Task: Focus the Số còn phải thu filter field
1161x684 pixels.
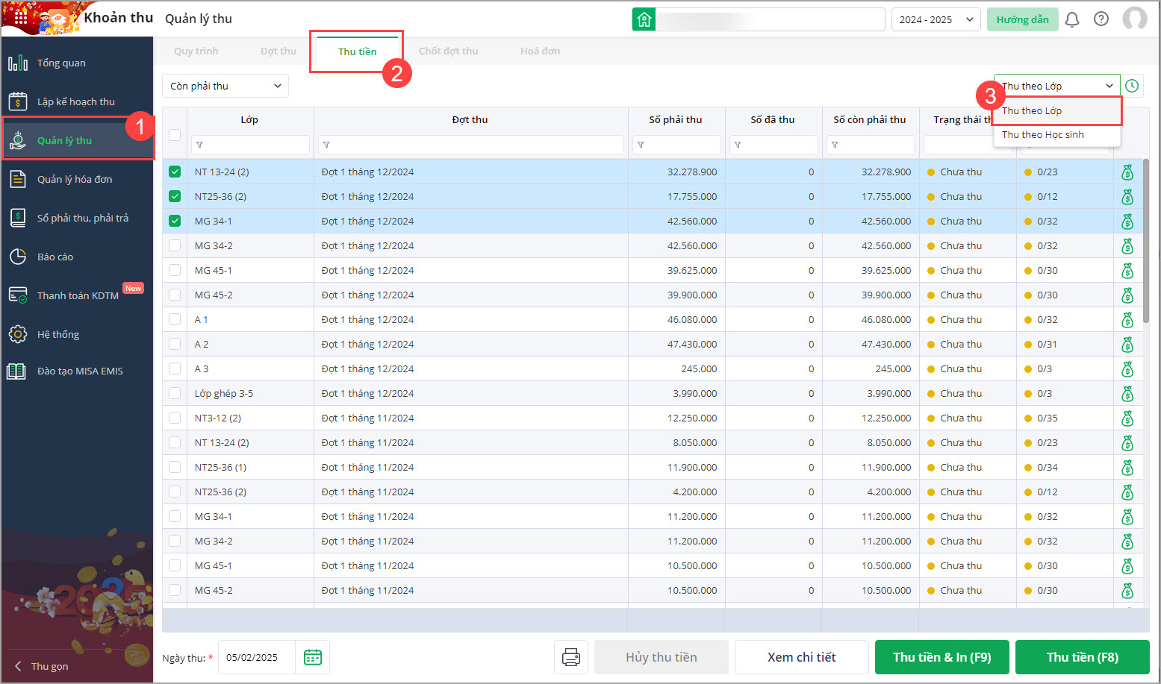Action: coord(871,145)
